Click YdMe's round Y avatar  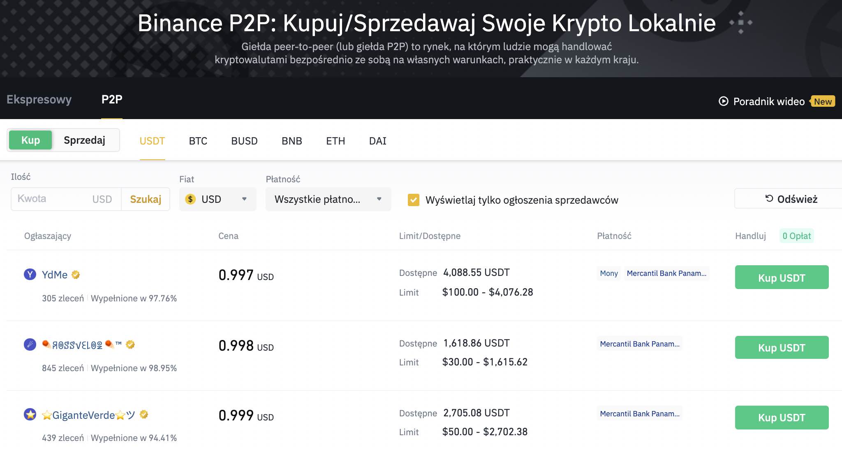30,274
